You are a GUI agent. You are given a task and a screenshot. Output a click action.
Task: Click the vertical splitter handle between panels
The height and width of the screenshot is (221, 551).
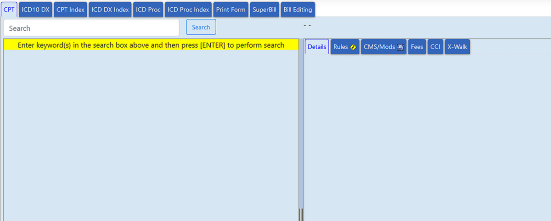point(301,214)
